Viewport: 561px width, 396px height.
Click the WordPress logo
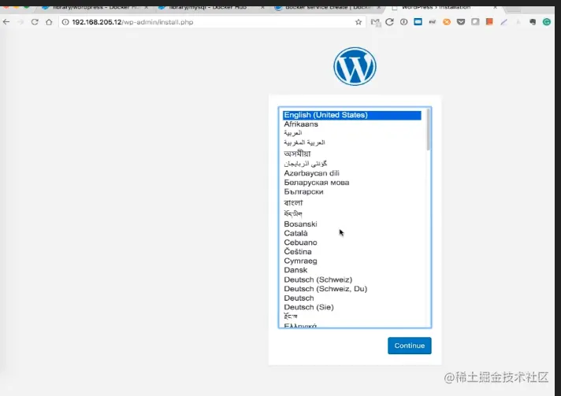point(355,66)
